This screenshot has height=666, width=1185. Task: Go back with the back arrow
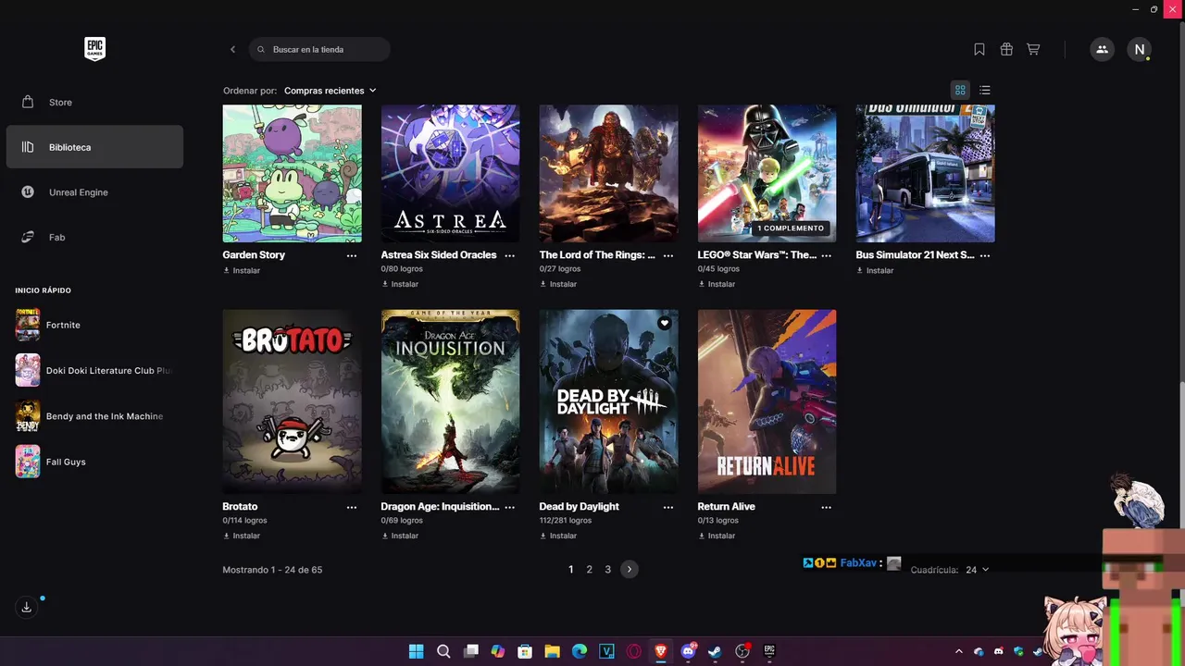pyautogui.click(x=232, y=49)
